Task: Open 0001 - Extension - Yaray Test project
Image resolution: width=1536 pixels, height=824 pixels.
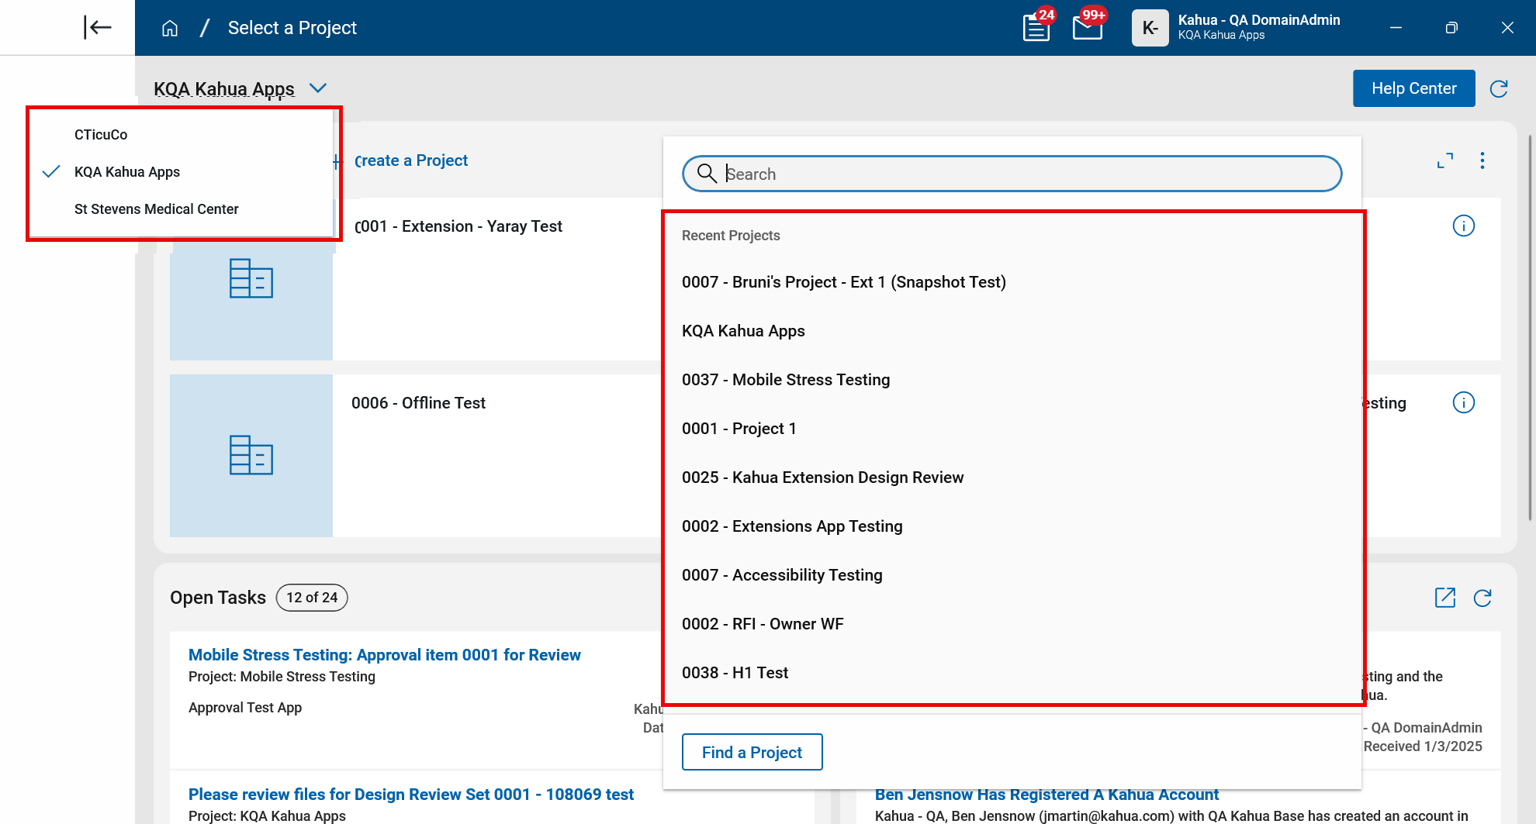Action: click(x=458, y=226)
